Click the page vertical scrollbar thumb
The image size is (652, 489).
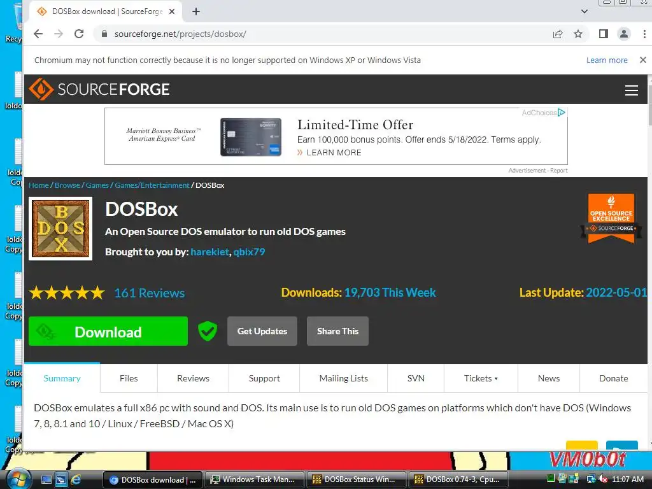click(x=649, y=104)
